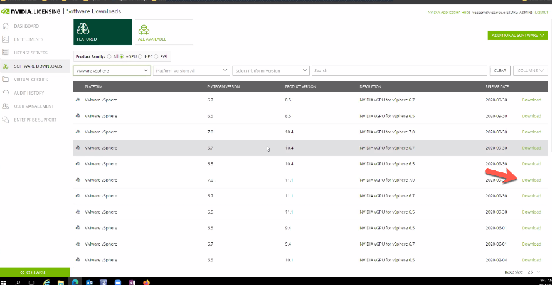Click the Product Version column header

tap(300, 87)
